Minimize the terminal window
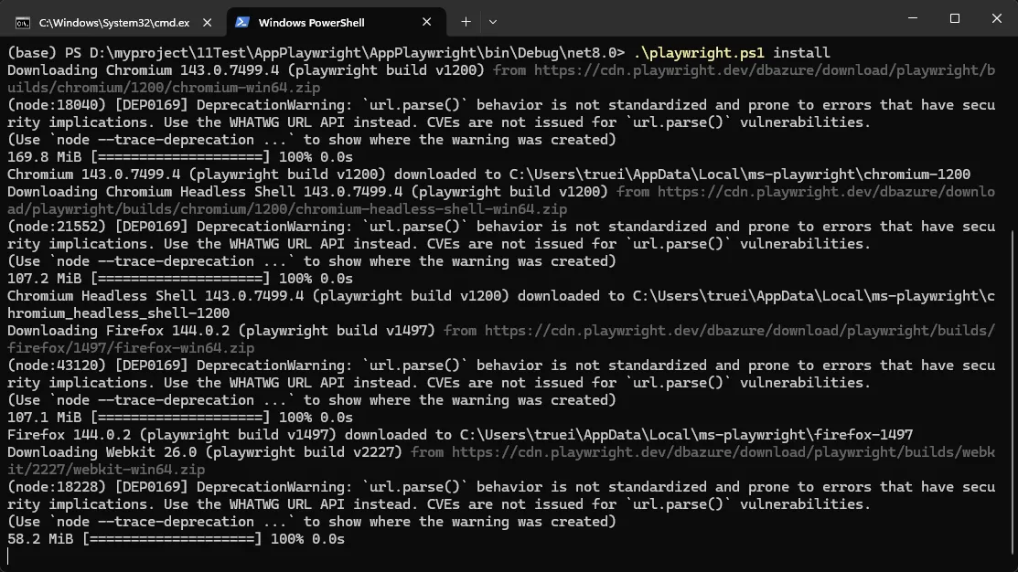This screenshot has width=1018, height=572. pyautogui.click(x=912, y=19)
